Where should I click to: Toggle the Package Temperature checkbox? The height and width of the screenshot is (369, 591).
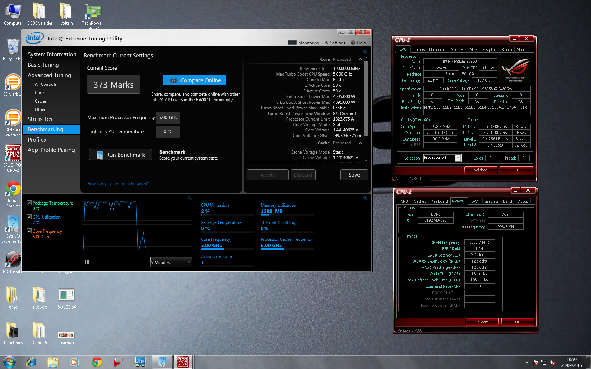[x=30, y=203]
